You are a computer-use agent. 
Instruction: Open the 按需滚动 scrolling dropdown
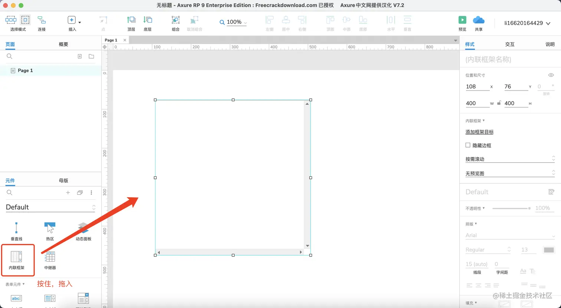pyautogui.click(x=510, y=159)
